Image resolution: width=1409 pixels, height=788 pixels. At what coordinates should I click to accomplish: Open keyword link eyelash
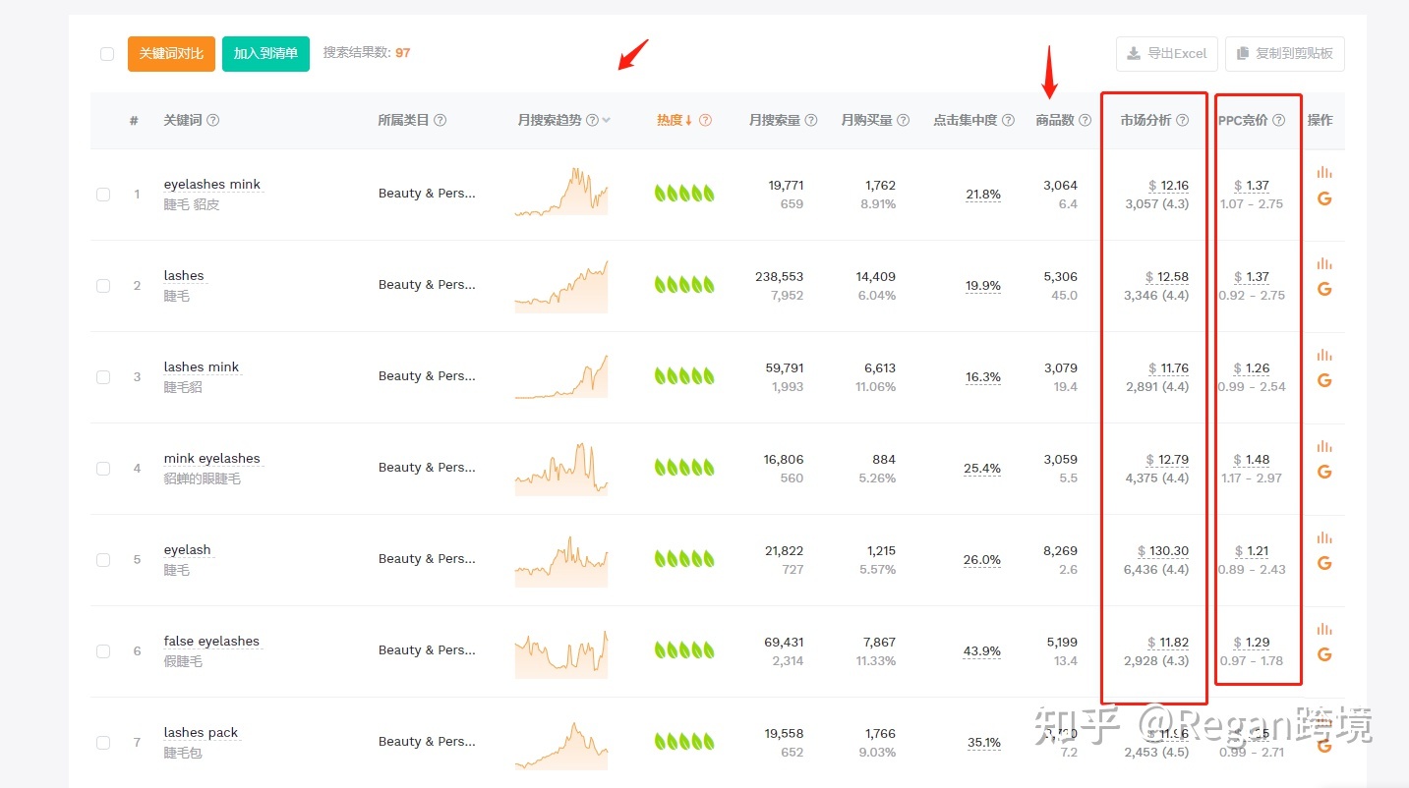[x=188, y=549]
